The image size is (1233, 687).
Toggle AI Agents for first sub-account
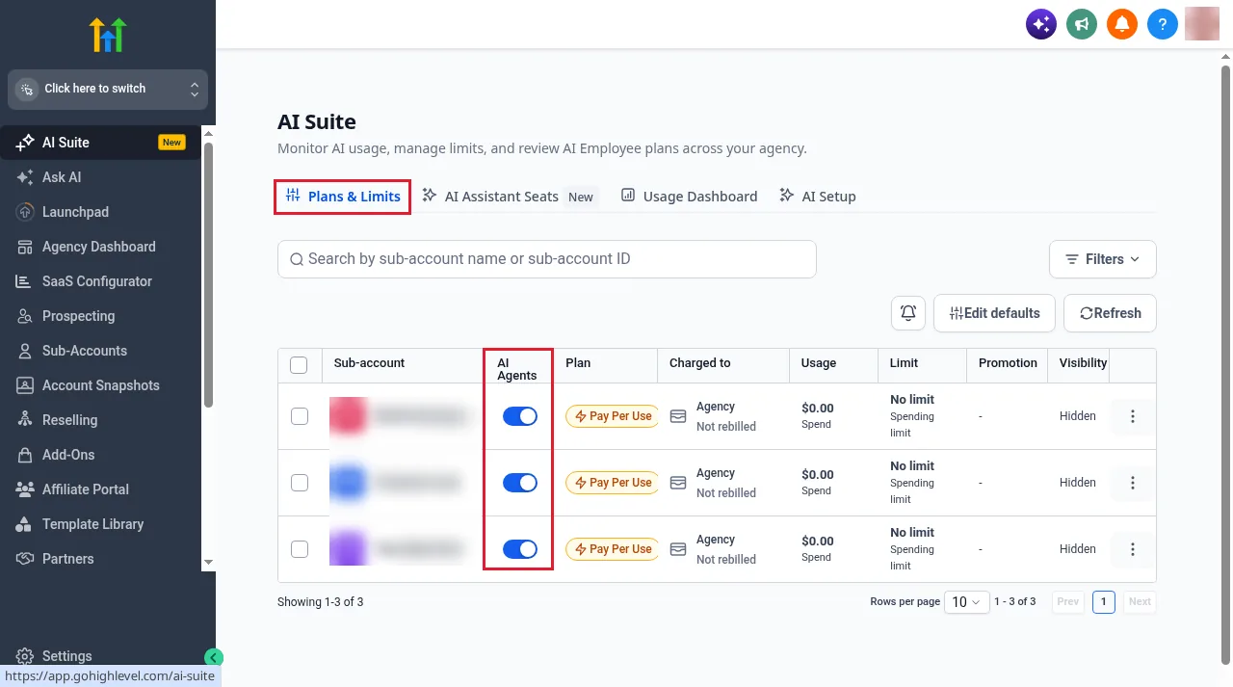(520, 416)
